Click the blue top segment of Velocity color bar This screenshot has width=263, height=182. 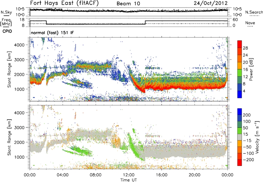coord(240,112)
